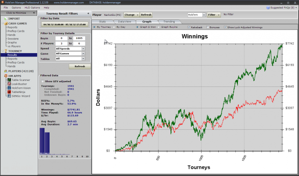The height and width of the screenshot is (176, 299).
Task: Click the maximum Buyin input field
Action: 79,38
